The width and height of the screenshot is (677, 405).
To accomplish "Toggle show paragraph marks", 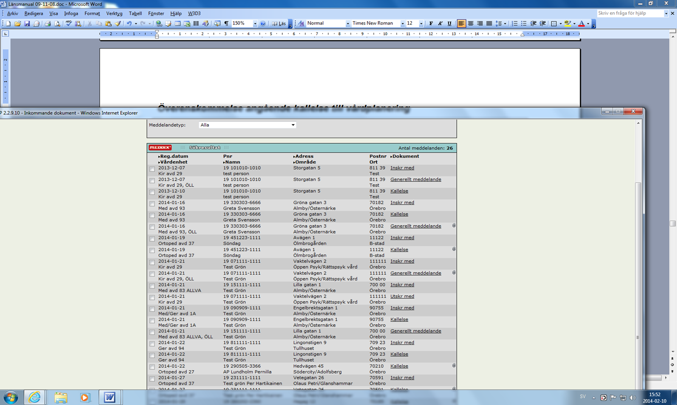I will pos(226,23).
